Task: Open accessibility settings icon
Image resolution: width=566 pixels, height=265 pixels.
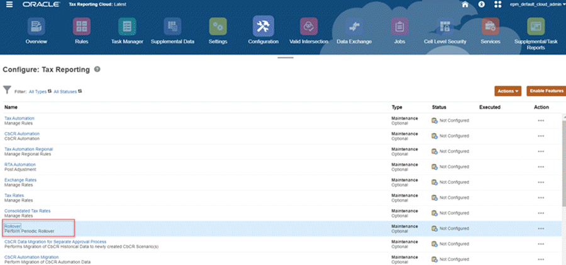Action: (x=481, y=4)
